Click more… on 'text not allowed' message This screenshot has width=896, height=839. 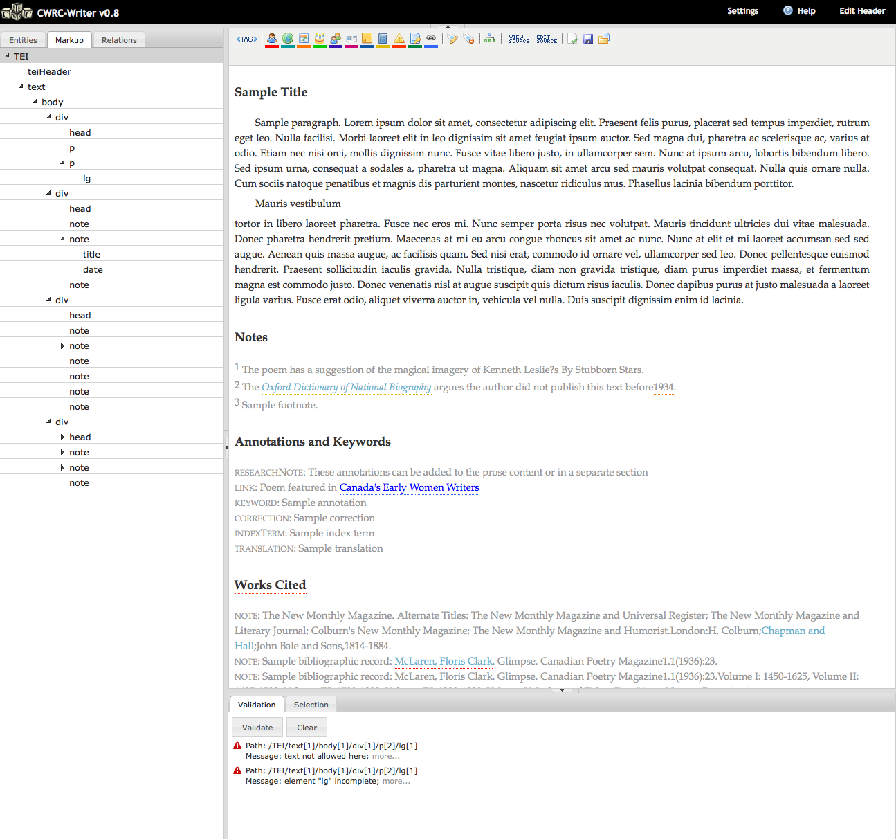point(385,756)
